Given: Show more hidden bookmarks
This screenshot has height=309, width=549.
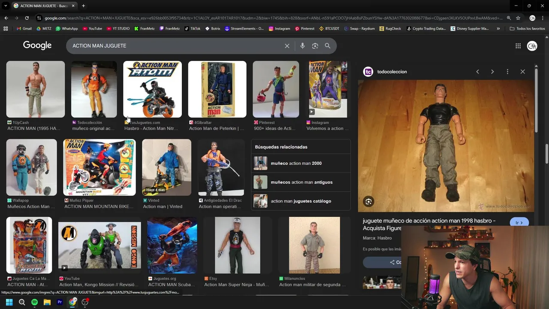Looking at the screenshot, I should [498, 29].
